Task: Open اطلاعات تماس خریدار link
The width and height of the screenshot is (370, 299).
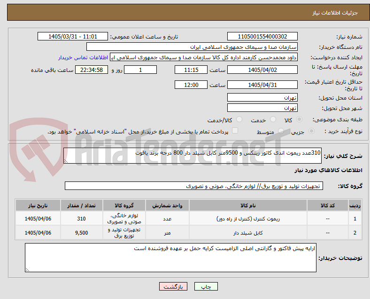Action: pyautogui.click(x=83, y=57)
